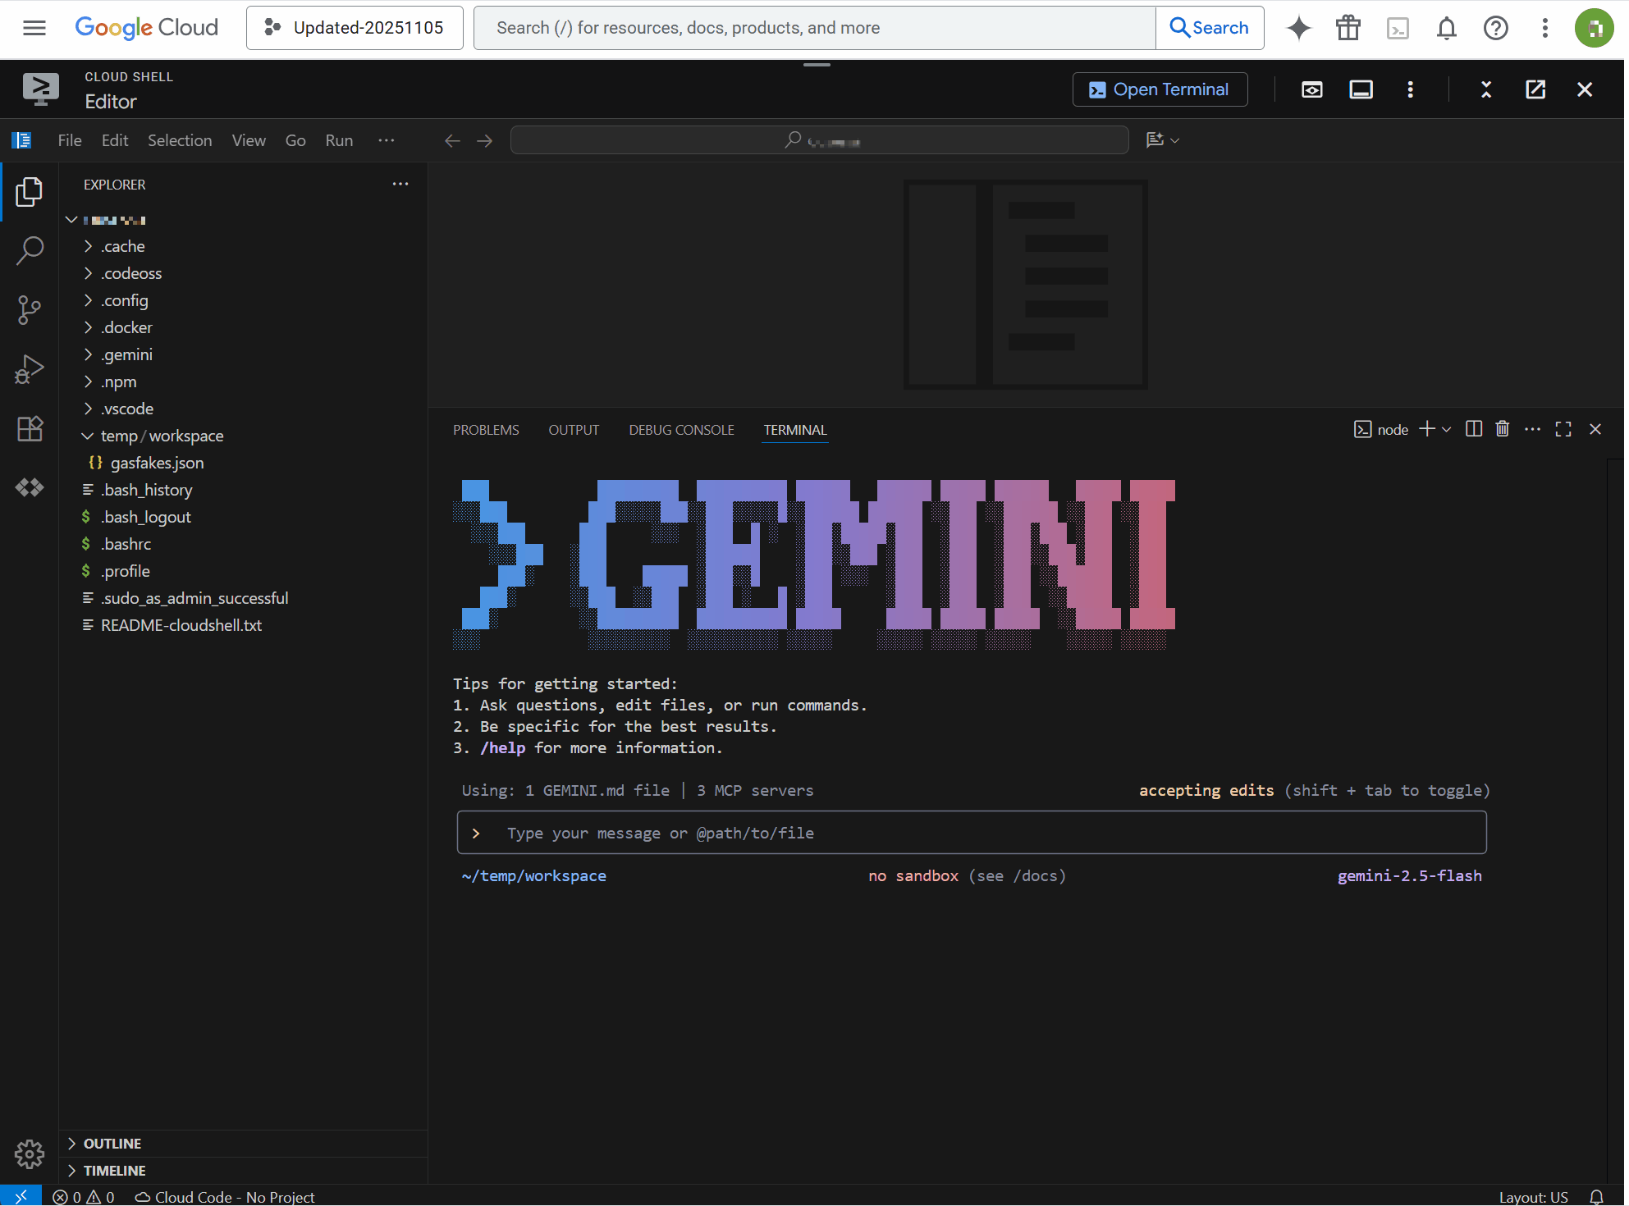The height and width of the screenshot is (1206, 1629).
Task: Open the Search view in activity bar
Action: [x=30, y=251]
